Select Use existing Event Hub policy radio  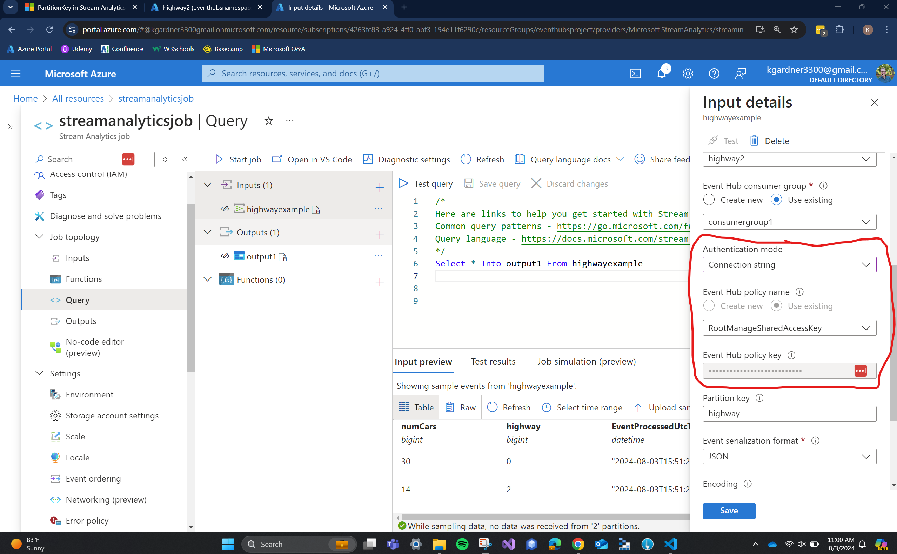coord(776,306)
